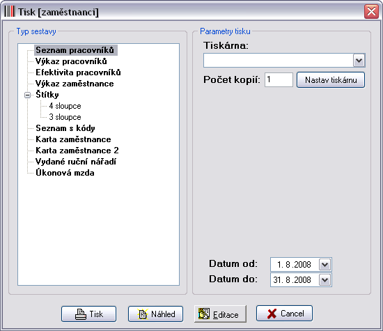The image size is (383, 331).
Task: Click the barcode icon in the title bar
Action: tap(10, 11)
